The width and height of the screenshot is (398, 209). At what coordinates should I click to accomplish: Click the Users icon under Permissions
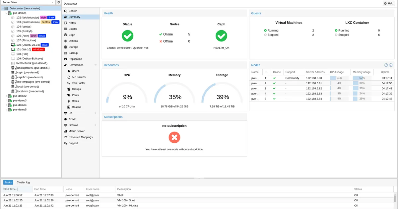(x=69, y=71)
